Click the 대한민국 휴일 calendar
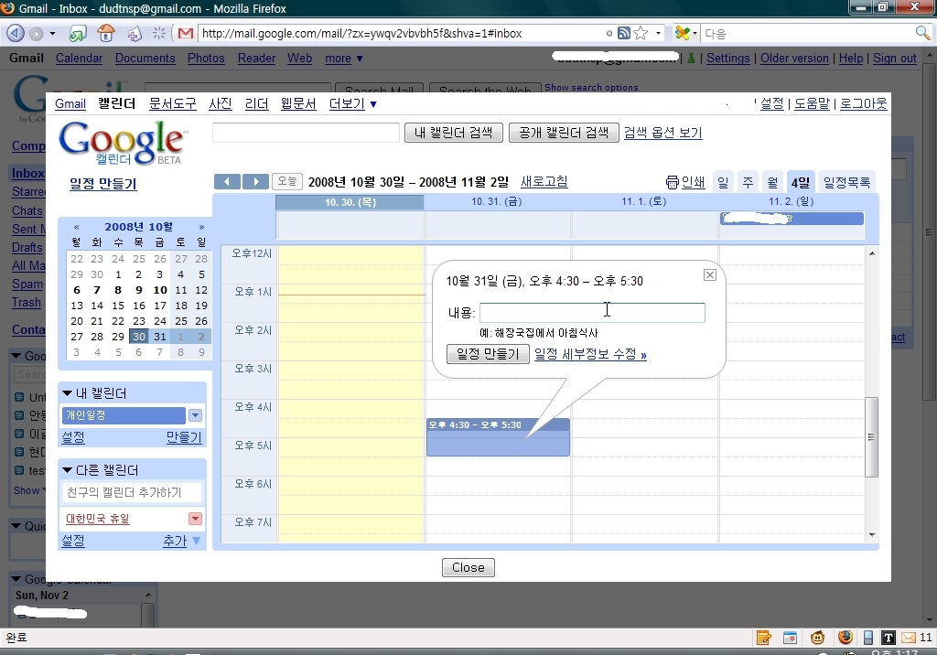Screen dimensions: 937x655 click(98, 519)
